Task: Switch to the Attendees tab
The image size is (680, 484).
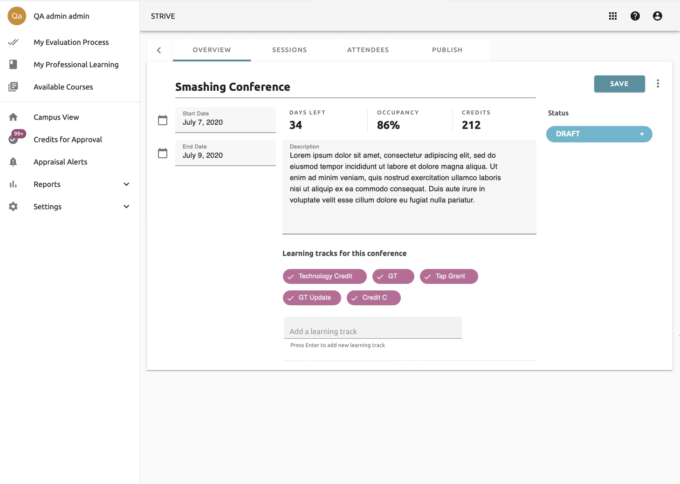Action: click(368, 50)
